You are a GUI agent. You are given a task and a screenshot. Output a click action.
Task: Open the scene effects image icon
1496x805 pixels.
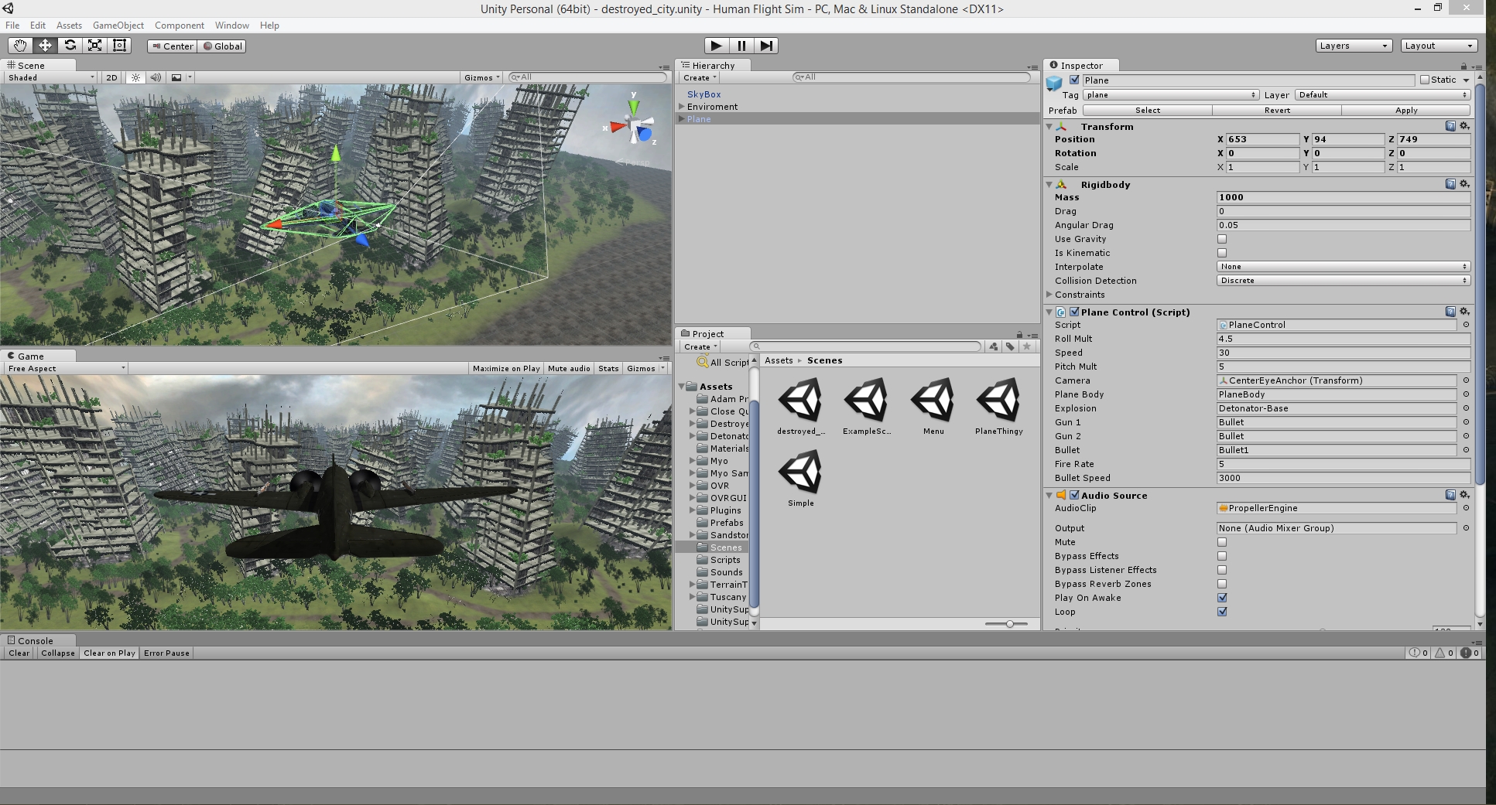pyautogui.click(x=176, y=77)
